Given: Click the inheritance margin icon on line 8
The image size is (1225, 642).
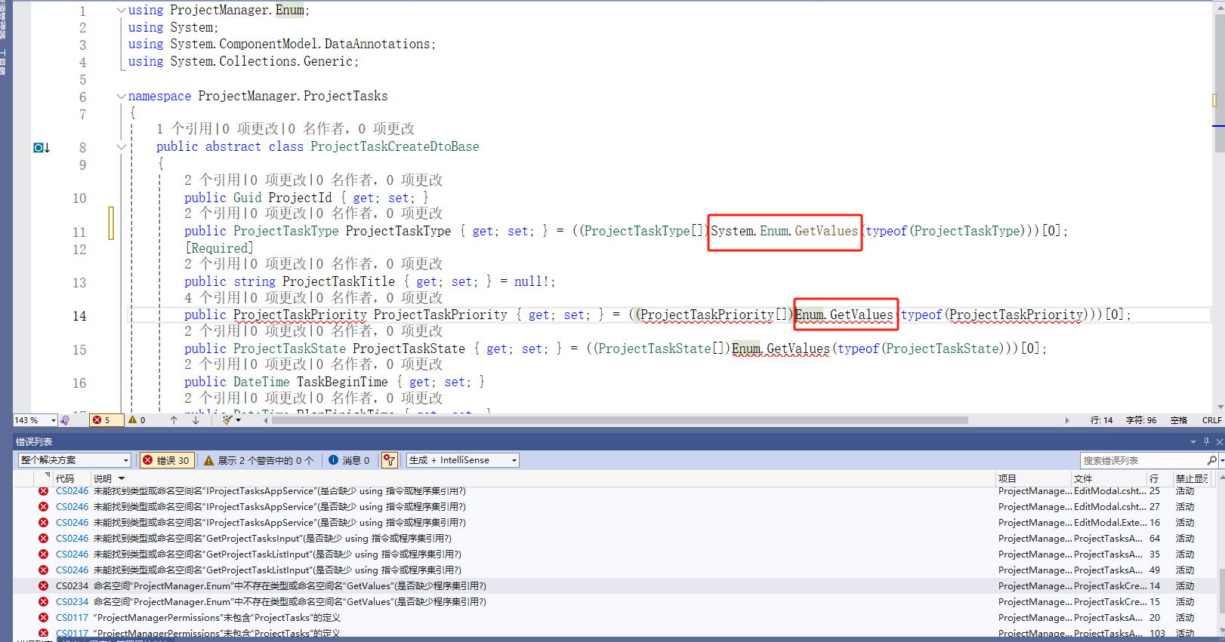Looking at the screenshot, I should pyautogui.click(x=41, y=148).
